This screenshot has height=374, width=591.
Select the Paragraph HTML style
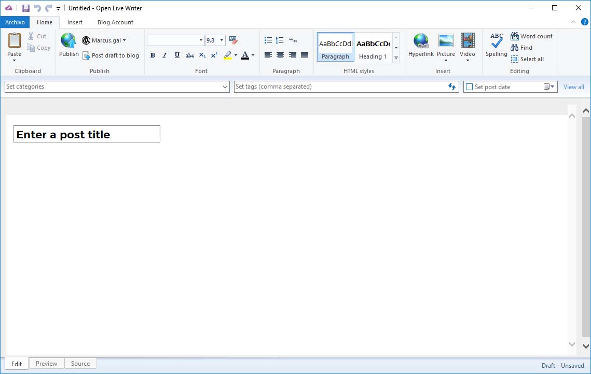335,47
